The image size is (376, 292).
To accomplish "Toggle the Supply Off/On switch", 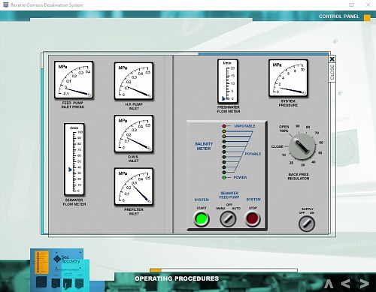I will tap(307, 224).
